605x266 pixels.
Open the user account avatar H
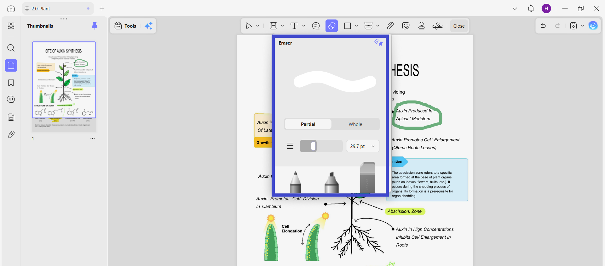click(546, 8)
